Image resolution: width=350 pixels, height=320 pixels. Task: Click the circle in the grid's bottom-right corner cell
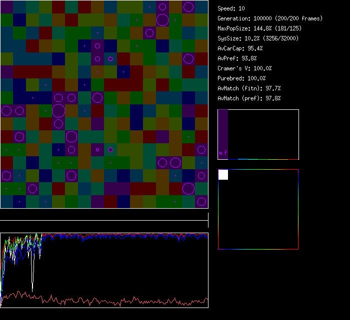pos(201,202)
